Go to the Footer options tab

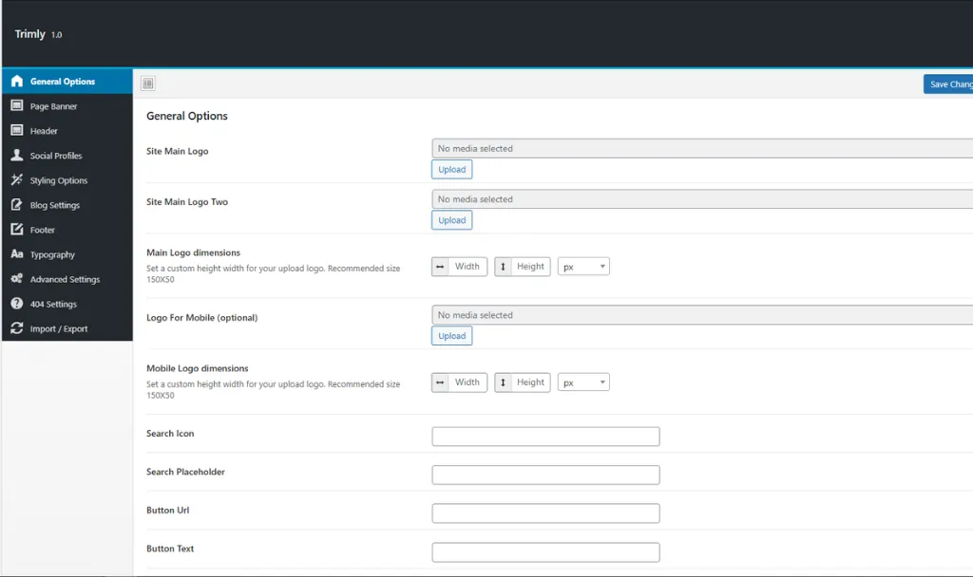[x=43, y=230]
